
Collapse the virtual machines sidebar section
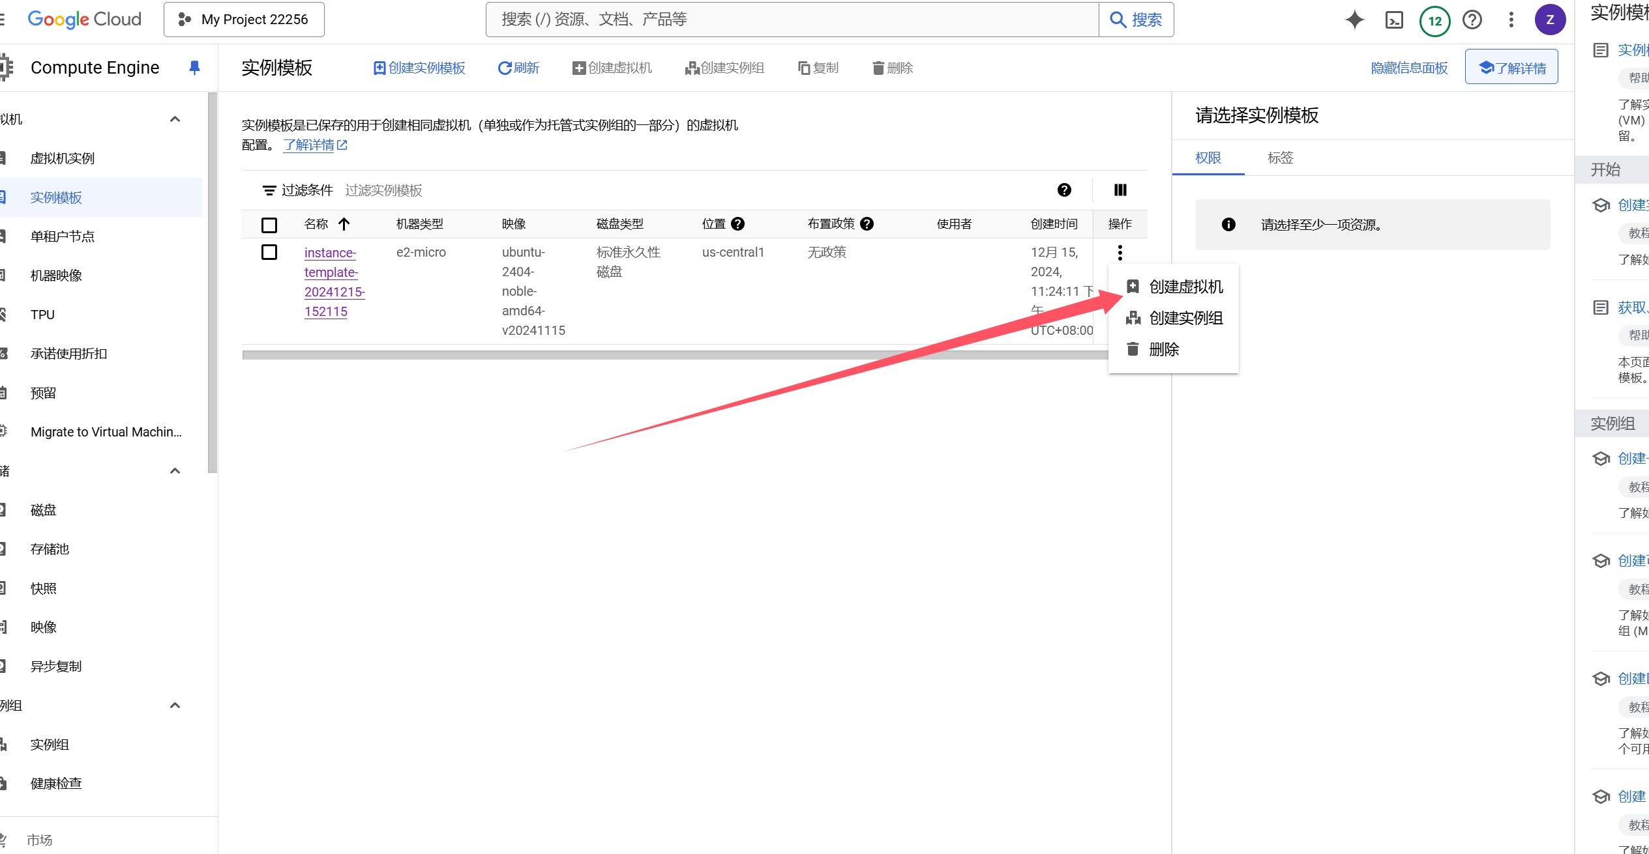175,119
